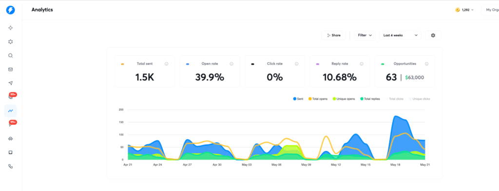Open the circular dots icon in sidebar
Image resolution: width=499 pixels, height=191 pixels.
point(11,42)
